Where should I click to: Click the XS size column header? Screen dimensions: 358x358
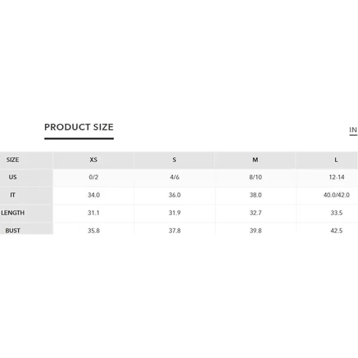click(94, 160)
